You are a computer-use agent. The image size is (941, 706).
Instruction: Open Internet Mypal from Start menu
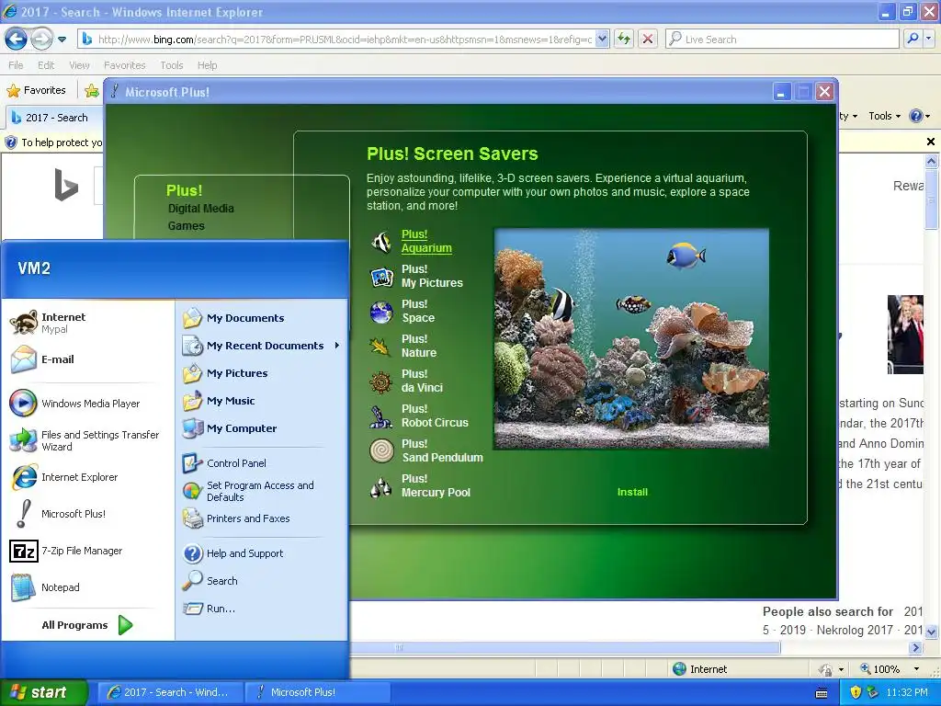tap(87, 323)
